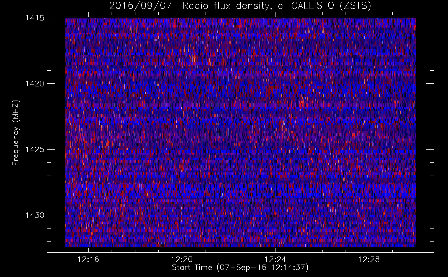This screenshot has height=277, width=448.
Task: Click the 'Frequency (MHZ)' axis label
Action: (16, 133)
